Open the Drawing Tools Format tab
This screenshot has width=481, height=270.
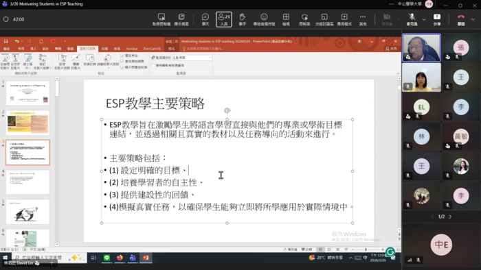(172, 49)
